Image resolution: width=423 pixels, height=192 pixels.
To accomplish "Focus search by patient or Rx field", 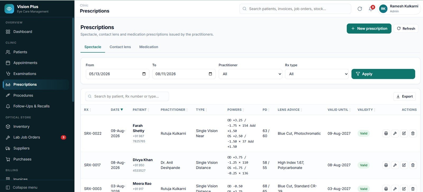I will pyautogui.click(x=127, y=97).
